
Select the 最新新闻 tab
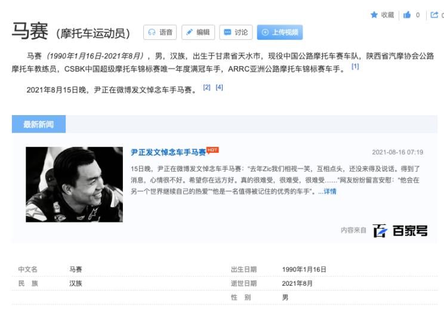39,124
